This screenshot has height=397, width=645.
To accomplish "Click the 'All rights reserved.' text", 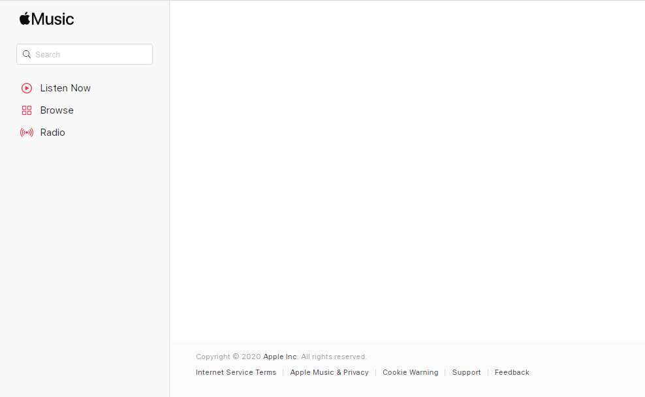I will pyautogui.click(x=334, y=357).
